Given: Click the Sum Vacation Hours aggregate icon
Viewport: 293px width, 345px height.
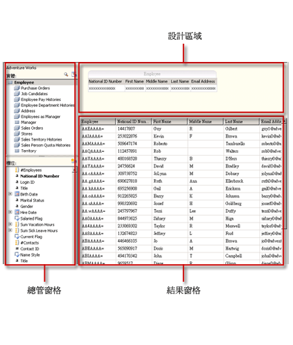Looking at the screenshot, I should (17, 224).
